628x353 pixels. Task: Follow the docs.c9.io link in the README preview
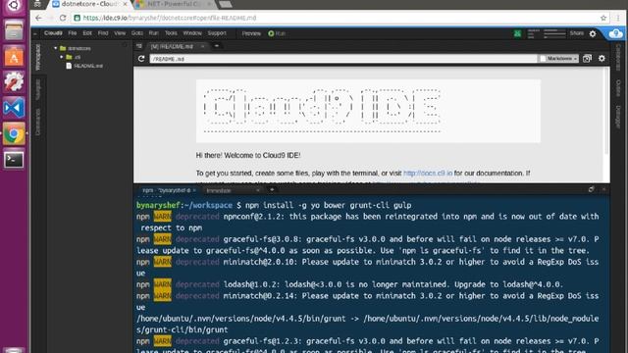428,173
